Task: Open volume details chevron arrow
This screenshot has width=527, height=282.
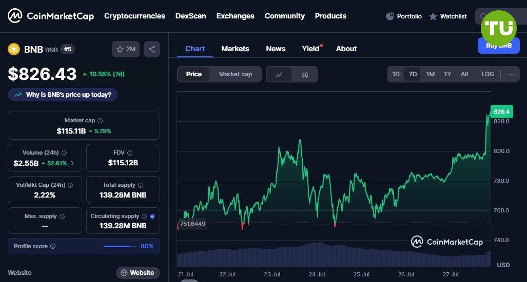Action: click(x=72, y=163)
